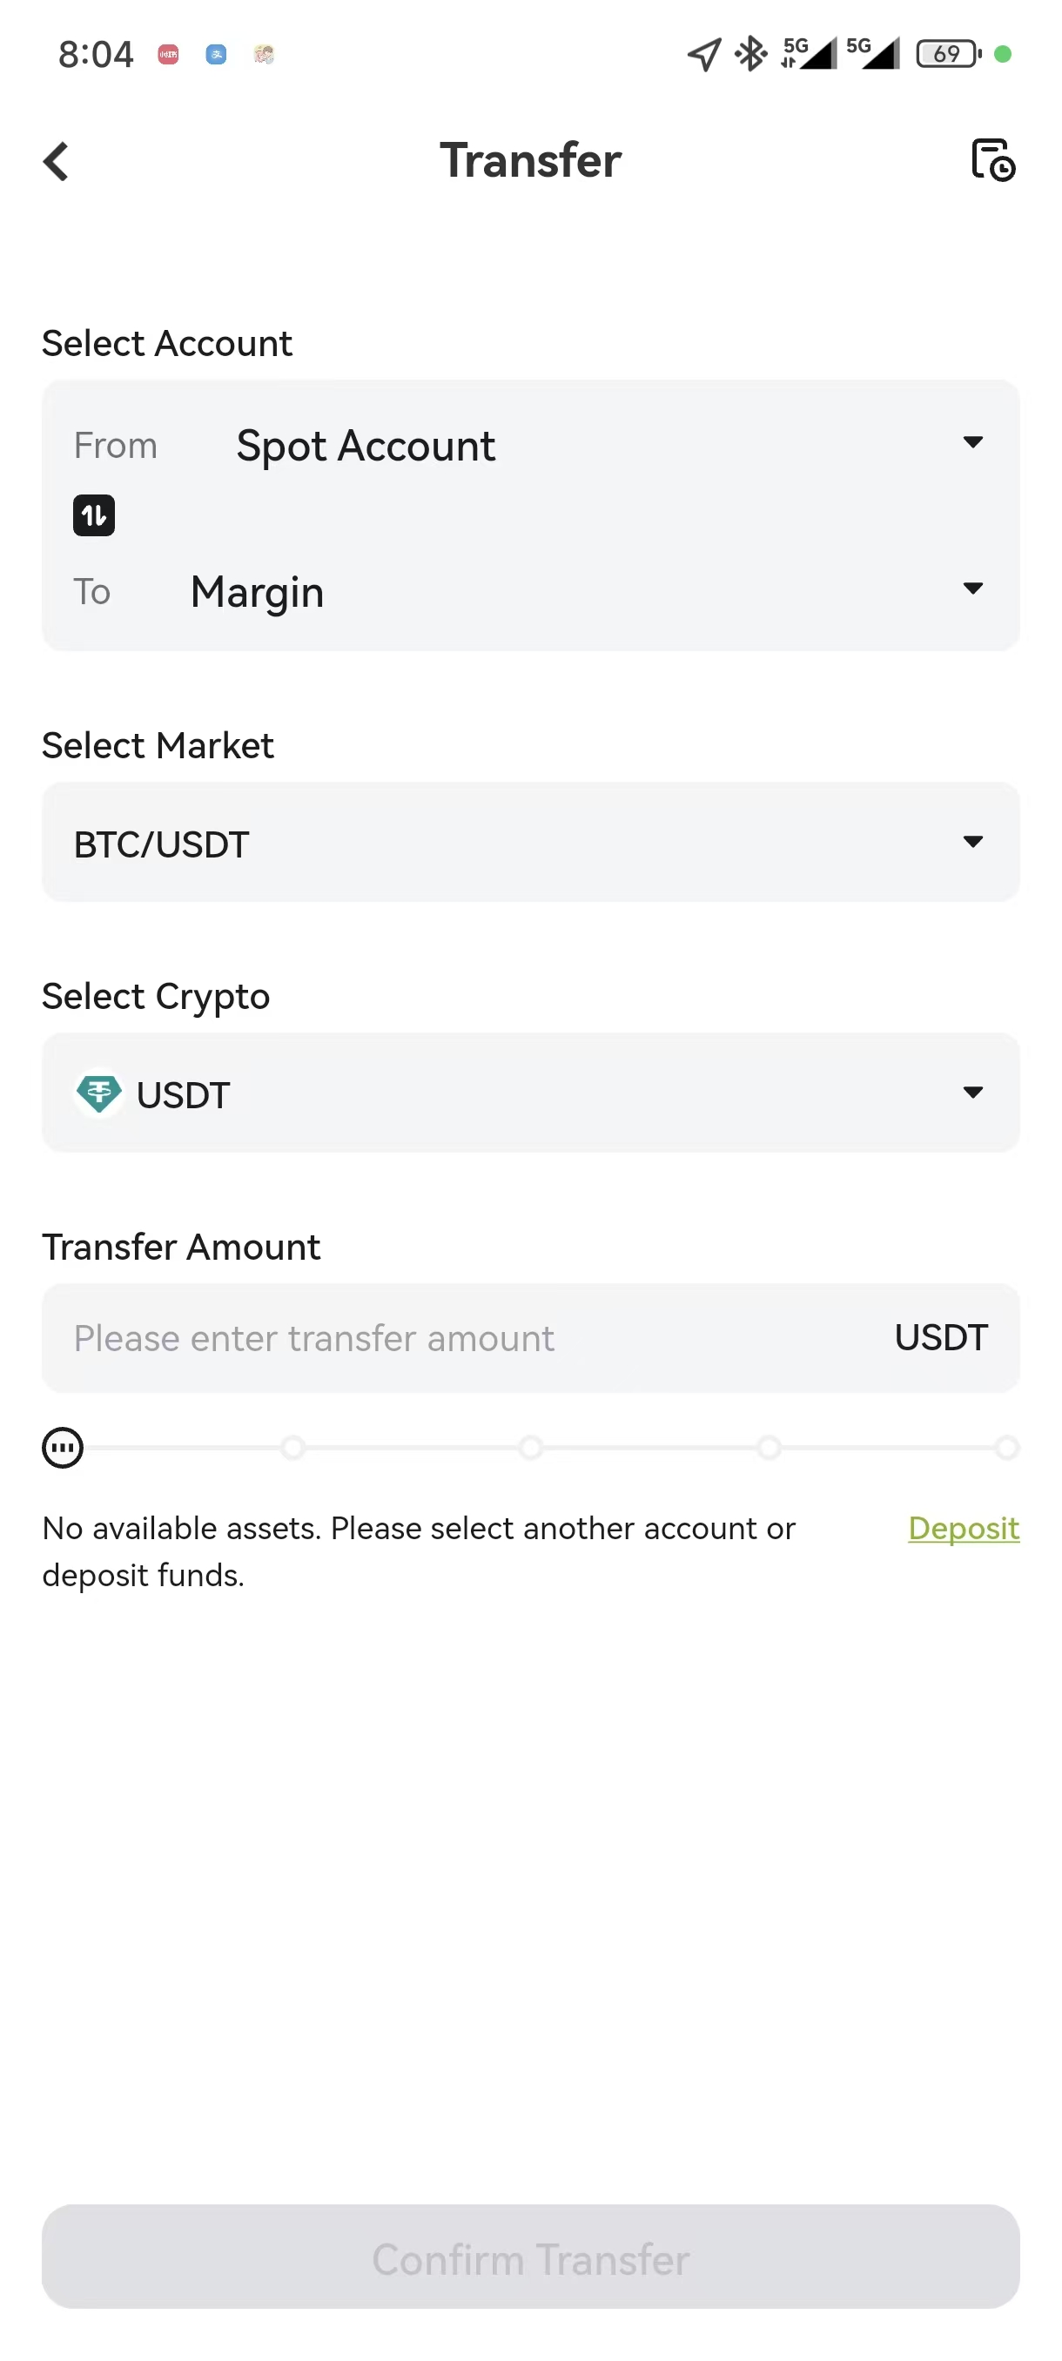Tap the Bluetooth status icon

pyautogui.click(x=751, y=53)
